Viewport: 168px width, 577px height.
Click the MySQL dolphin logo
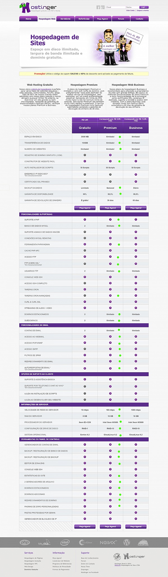tap(44, 543)
